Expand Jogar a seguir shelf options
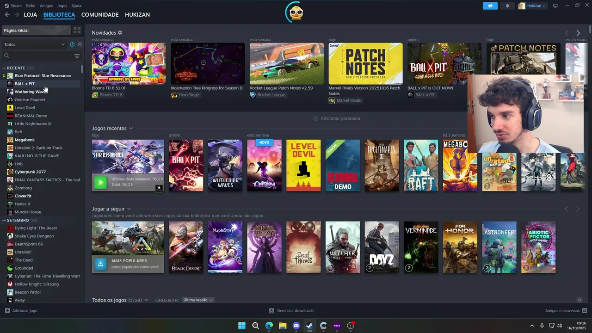Image resolution: width=592 pixels, height=333 pixels. pyautogui.click(x=129, y=209)
